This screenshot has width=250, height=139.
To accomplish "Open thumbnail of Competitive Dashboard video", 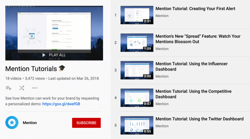I will (137, 98).
